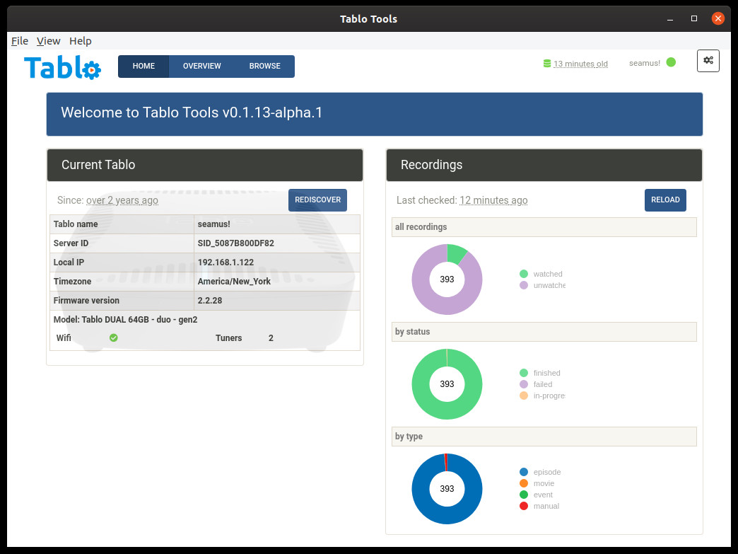Toggle the finished legend entry
This screenshot has height=554, width=738.
[x=546, y=373]
